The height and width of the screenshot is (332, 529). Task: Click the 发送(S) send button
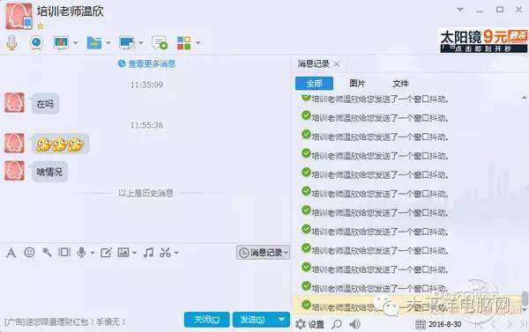[253, 319]
